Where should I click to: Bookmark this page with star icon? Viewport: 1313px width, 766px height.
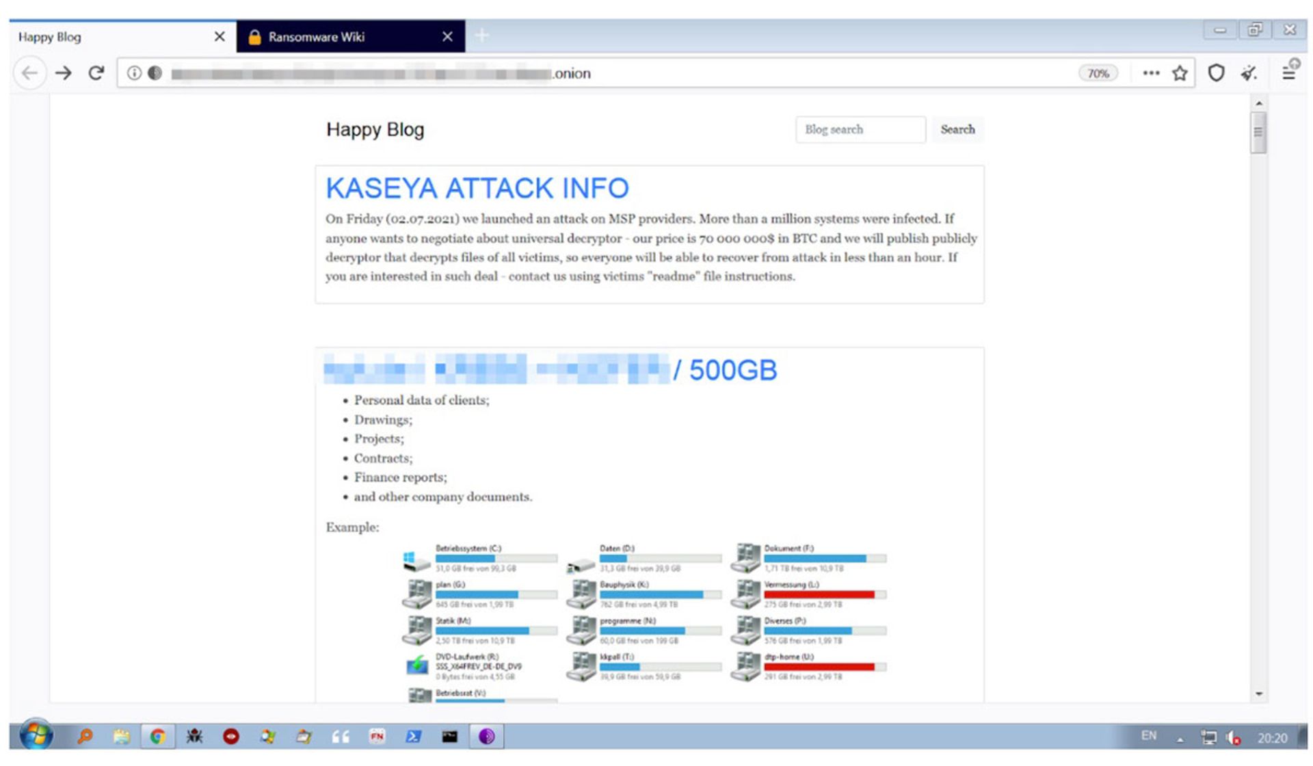click(x=1180, y=73)
